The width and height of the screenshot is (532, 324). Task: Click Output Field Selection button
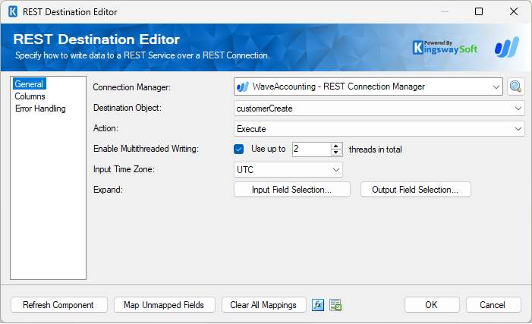pyautogui.click(x=415, y=190)
